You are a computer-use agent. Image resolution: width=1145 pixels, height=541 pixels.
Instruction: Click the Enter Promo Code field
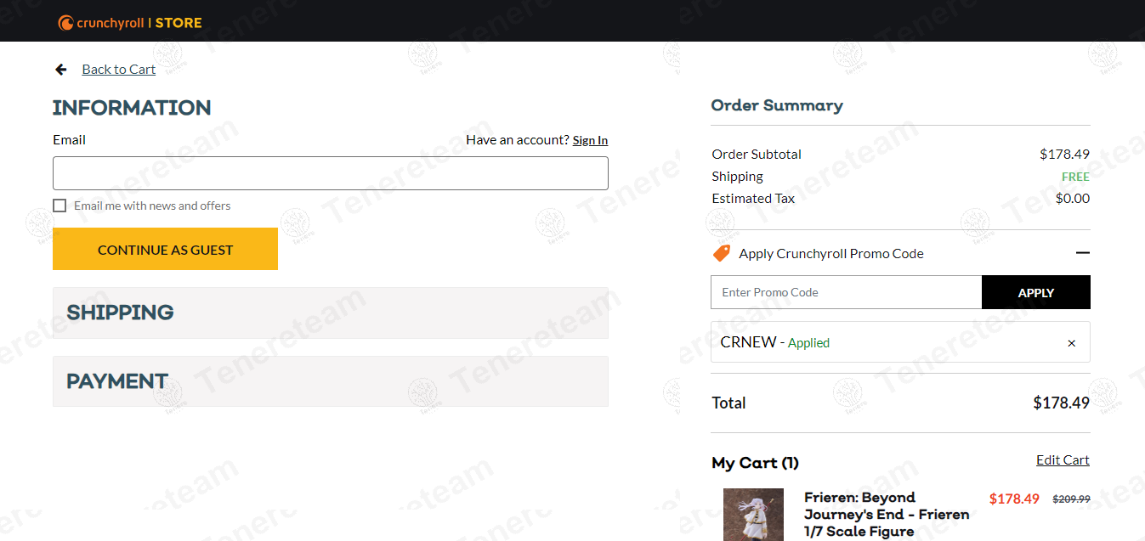click(846, 292)
